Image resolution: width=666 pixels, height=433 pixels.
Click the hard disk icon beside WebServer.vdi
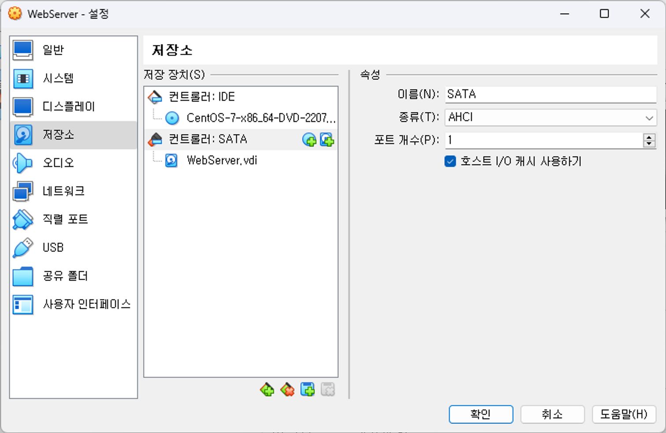click(x=172, y=160)
